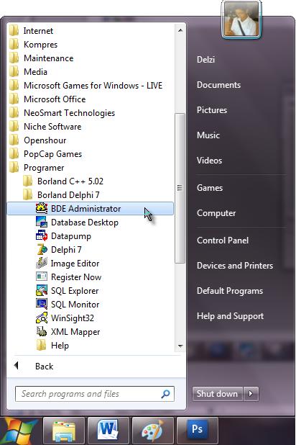This screenshot has height=445, width=296.
Task: Click the Shut down button
Action: coord(217,394)
